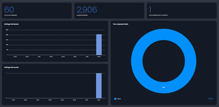Click the "DATA BROKERS WITH YOUR INFO" caption
Viewport: 219px width, 107px height.
[158, 15]
